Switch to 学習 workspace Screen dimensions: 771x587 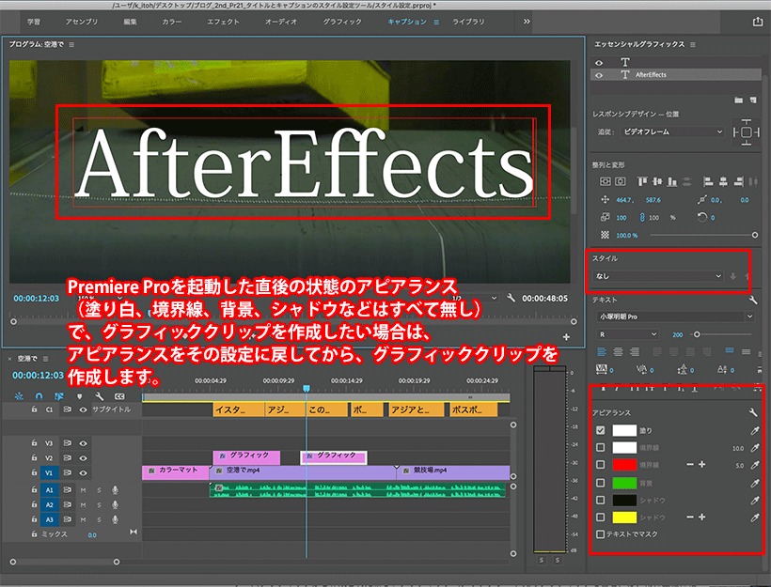pyautogui.click(x=34, y=23)
